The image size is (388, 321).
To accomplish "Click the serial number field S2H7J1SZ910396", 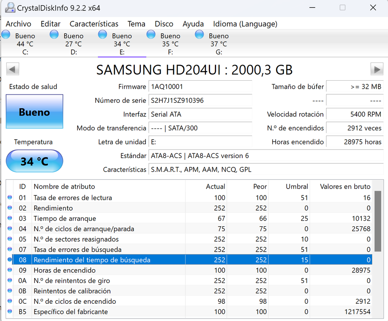I will coord(200,101).
